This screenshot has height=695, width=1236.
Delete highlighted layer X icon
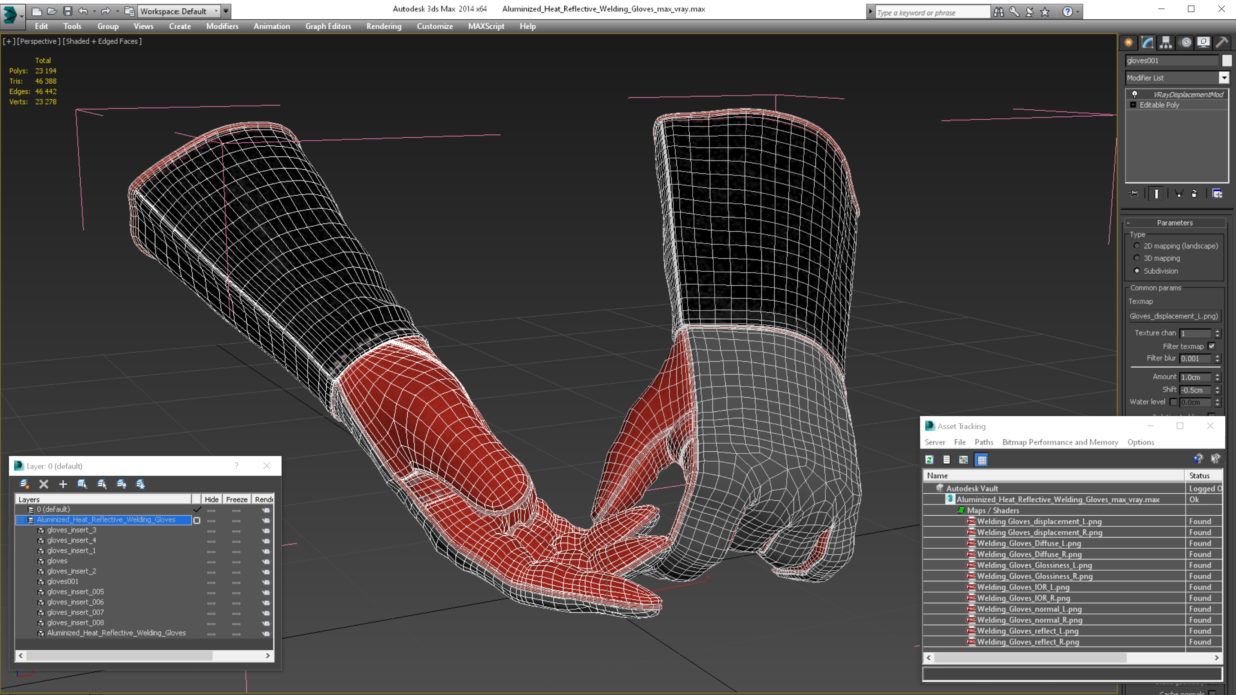pos(44,484)
